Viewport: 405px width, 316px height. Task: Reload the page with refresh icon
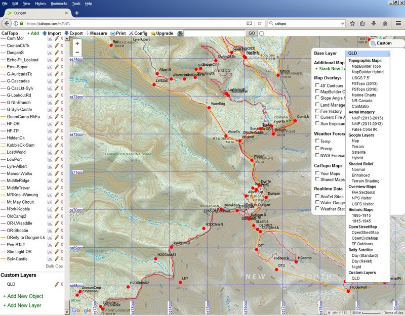(260, 23)
